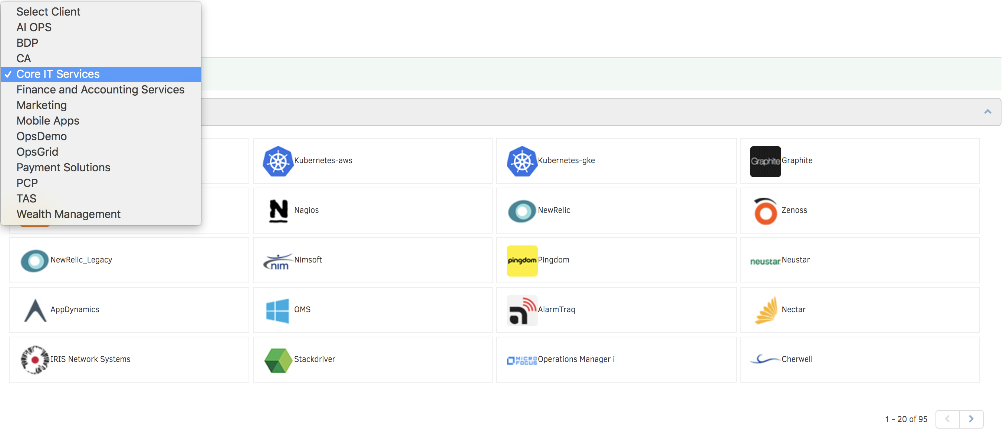Image resolution: width=1003 pixels, height=436 pixels.
Task: Open the AlarmTraq label
Action: 556,310
